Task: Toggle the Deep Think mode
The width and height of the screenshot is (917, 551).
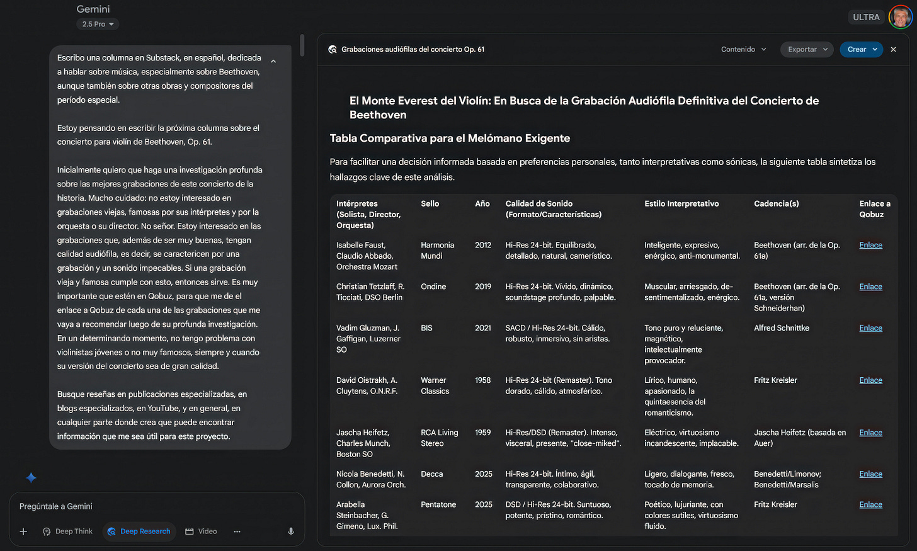Action: tap(67, 531)
